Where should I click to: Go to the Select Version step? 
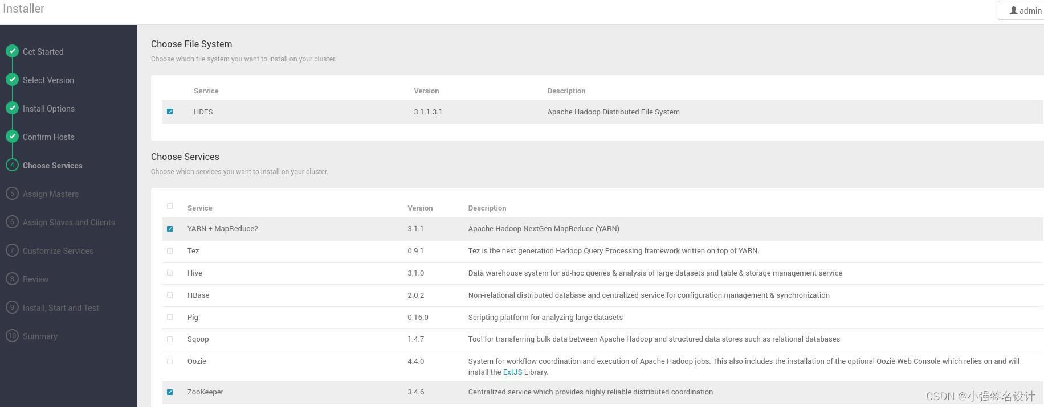coord(48,80)
